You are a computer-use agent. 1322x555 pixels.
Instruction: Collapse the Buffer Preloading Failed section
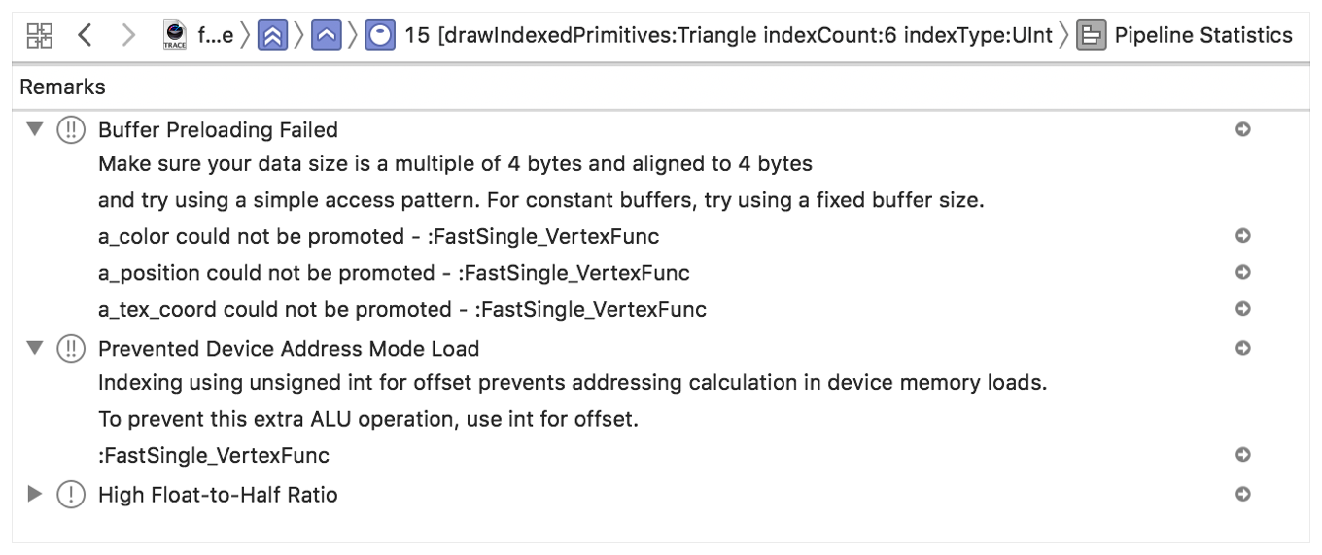pyautogui.click(x=36, y=129)
